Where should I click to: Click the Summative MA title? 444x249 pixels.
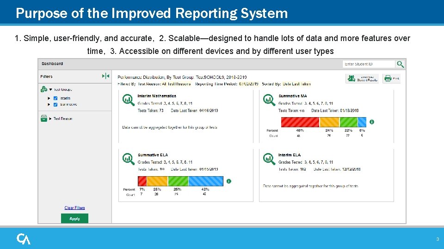pyautogui.click(x=292, y=96)
